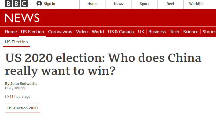The height and width of the screenshot is (119, 216).
Task: Go to the Tech news tab
Action: pos(174,32)
